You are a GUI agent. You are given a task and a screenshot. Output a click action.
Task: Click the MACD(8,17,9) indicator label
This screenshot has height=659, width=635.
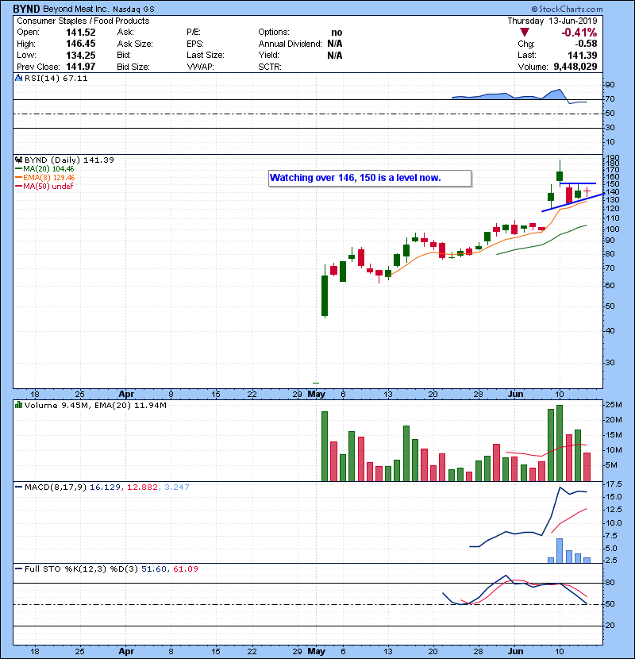pyautogui.click(x=56, y=488)
